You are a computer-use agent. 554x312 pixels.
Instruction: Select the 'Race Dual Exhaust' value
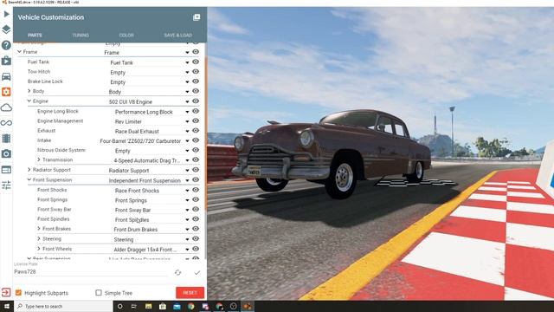point(137,131)
